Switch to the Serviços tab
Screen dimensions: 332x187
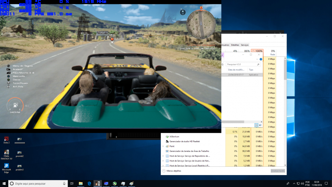[245, 45]
